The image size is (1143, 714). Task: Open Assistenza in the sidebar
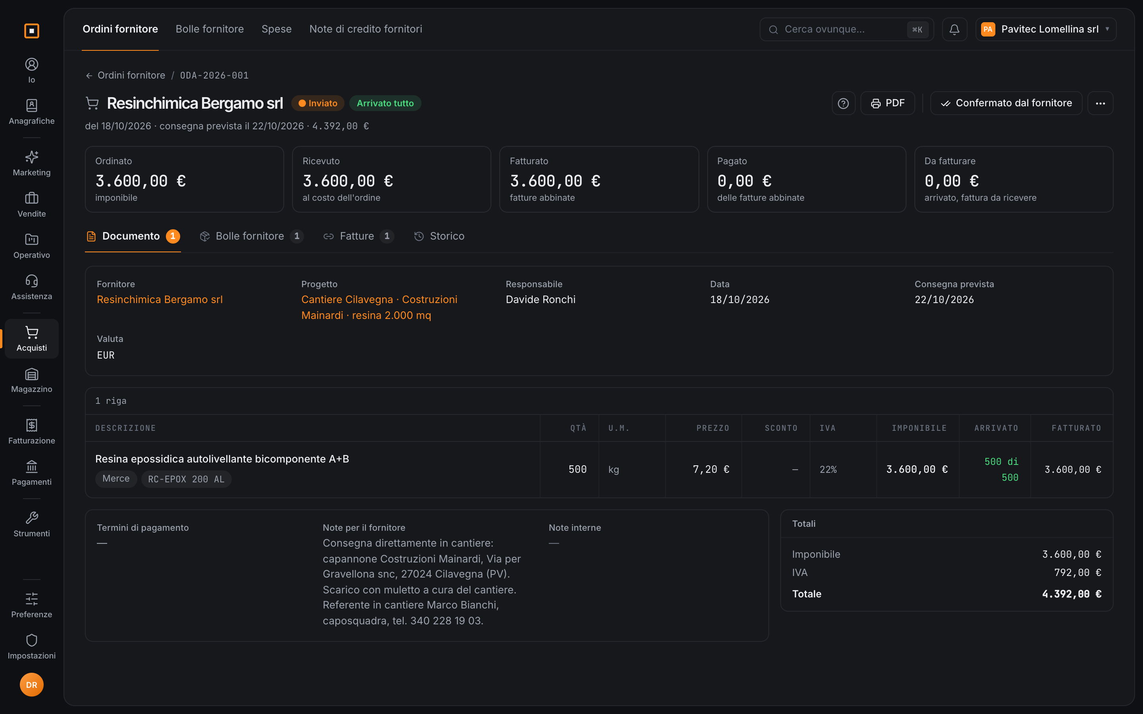click(x=32, y=287)
